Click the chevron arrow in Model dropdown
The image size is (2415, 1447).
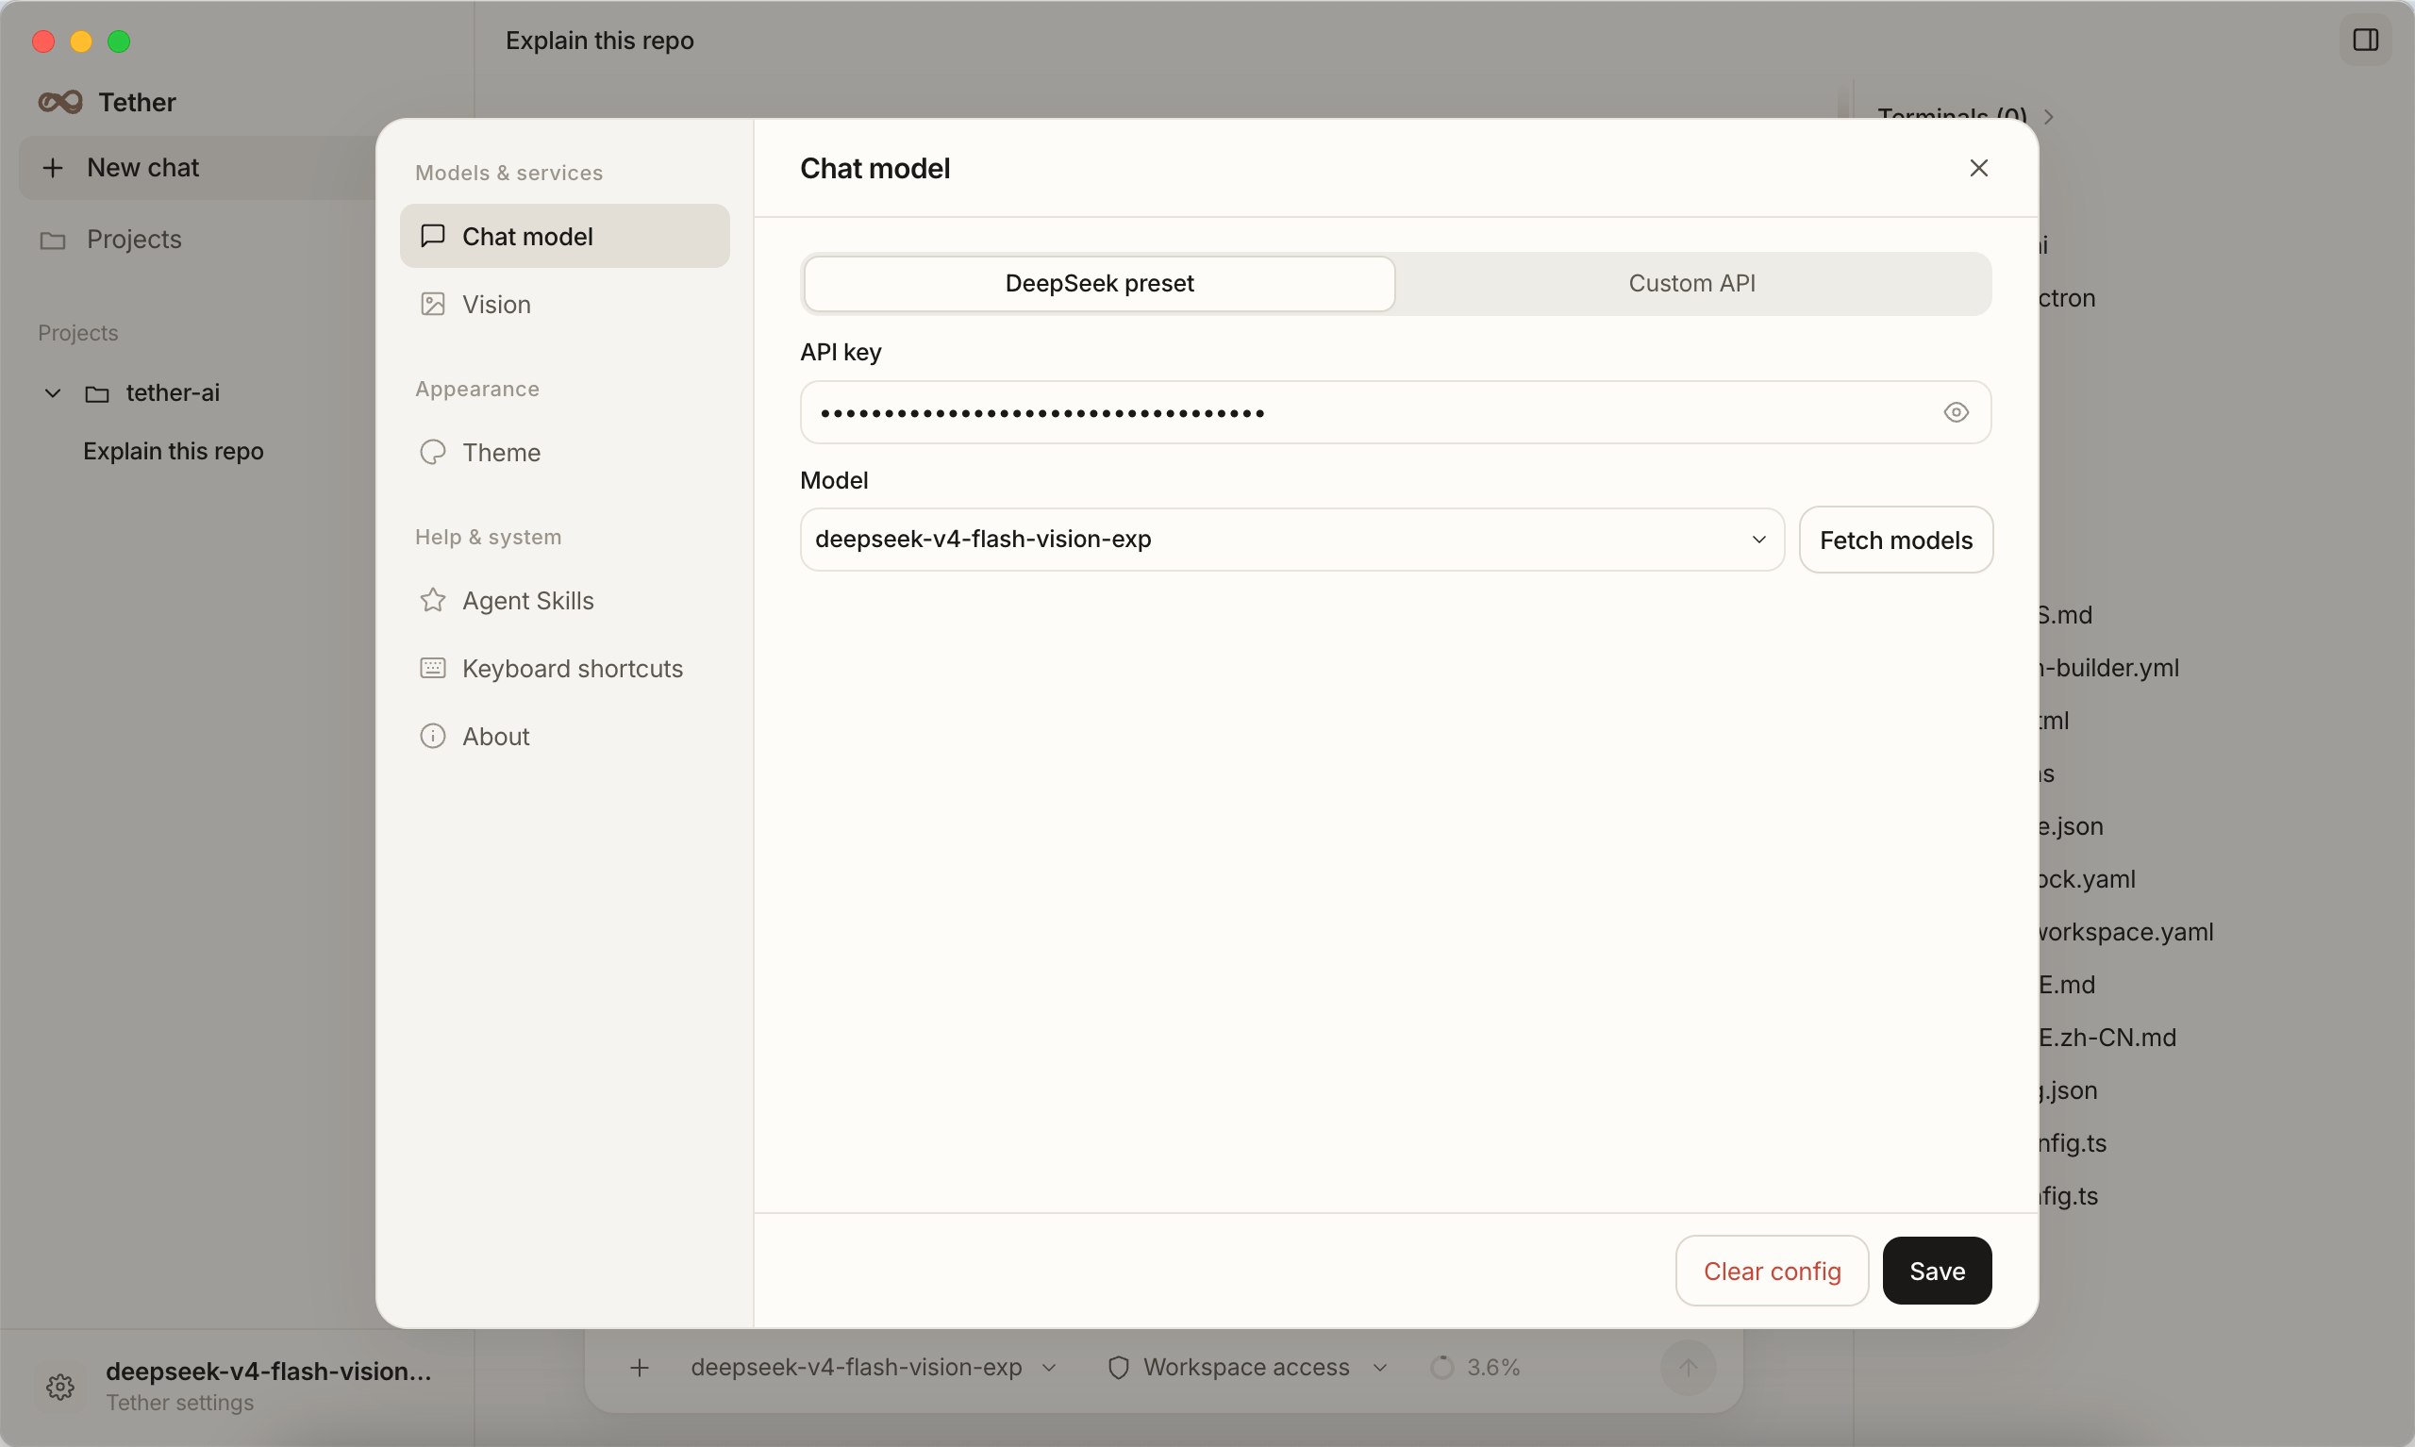point(1758,540)
